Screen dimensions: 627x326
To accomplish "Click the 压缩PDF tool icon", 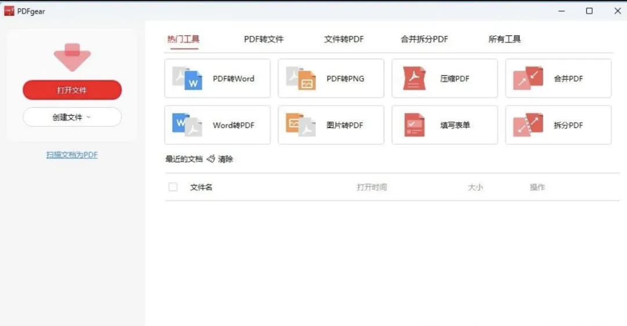I will tap(415, 78).
